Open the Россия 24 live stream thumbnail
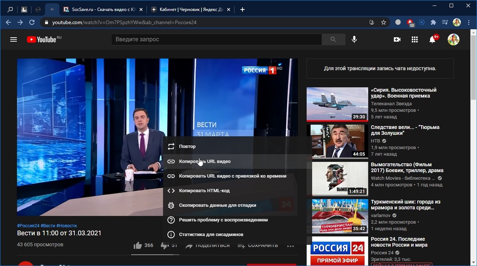 [337, 251]
